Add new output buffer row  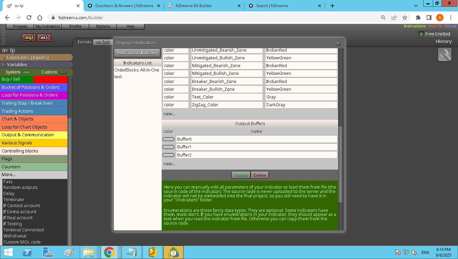pos(169,164)
